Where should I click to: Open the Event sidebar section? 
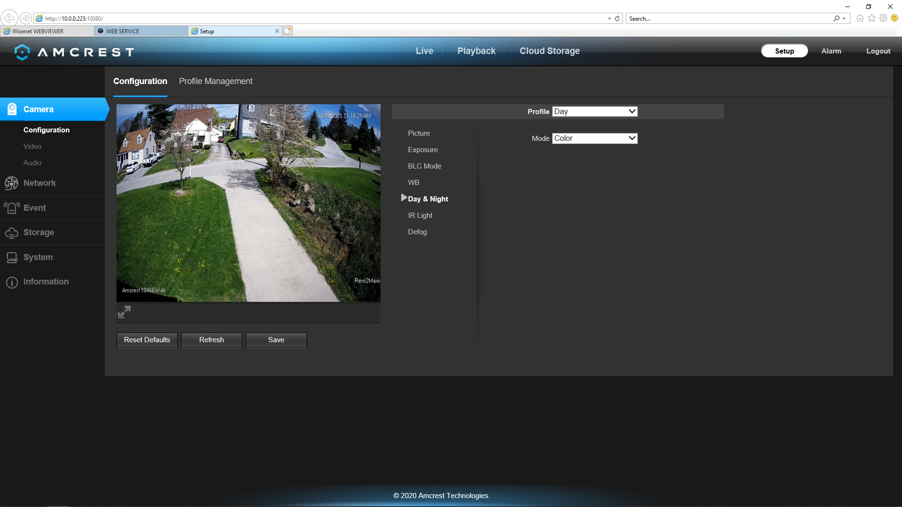coord(52,208)
